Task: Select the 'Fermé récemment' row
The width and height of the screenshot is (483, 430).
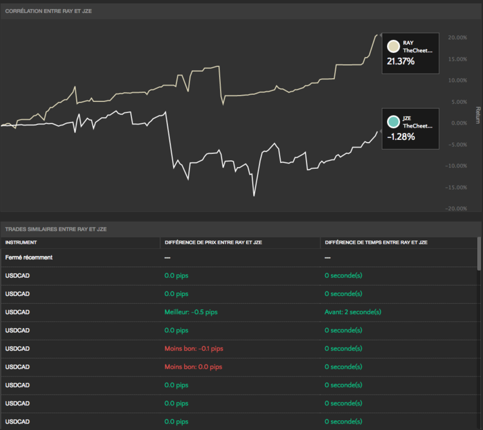Action: coord(29,257)
